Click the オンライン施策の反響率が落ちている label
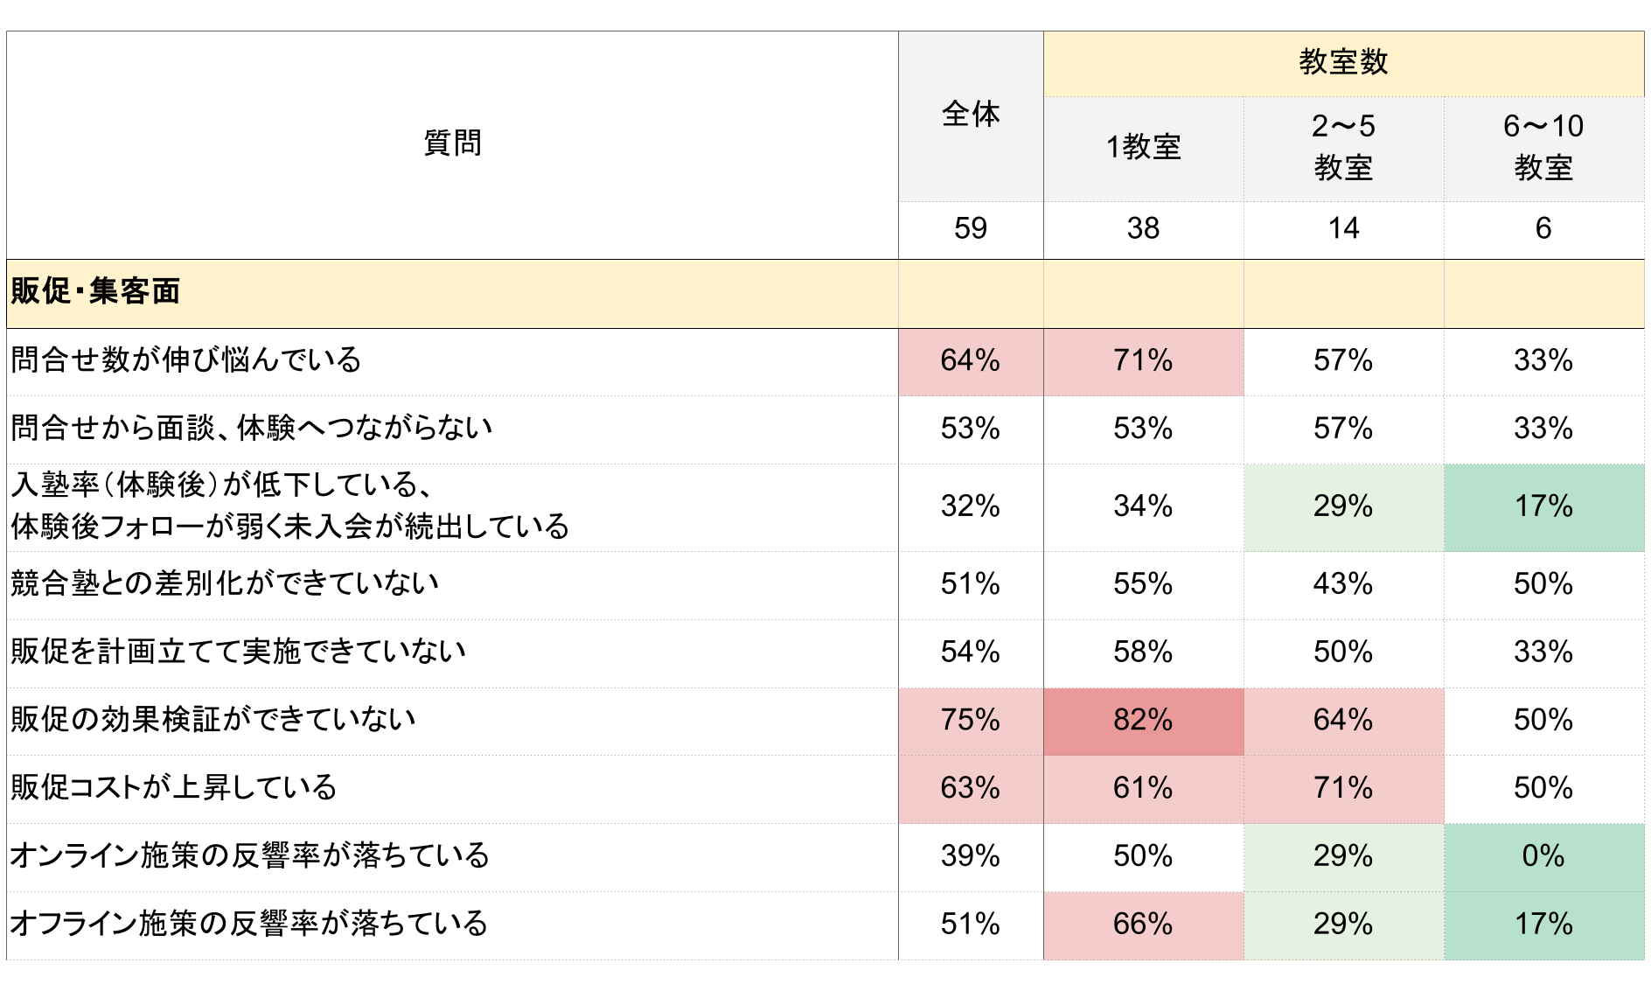Image resolution: width=1651 pixels, height=991 pixels. point(250,856)
